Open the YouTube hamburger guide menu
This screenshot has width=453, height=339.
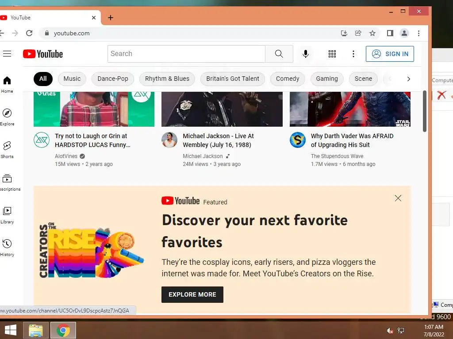[x=7, y=53]
